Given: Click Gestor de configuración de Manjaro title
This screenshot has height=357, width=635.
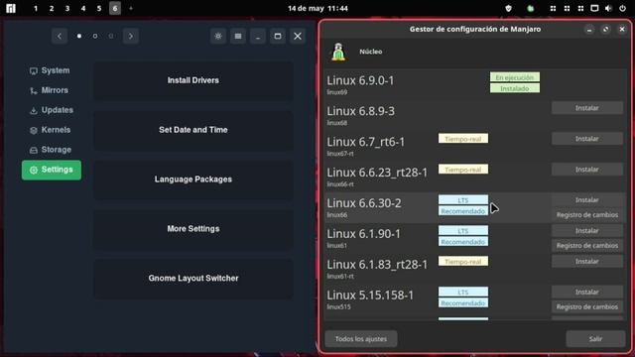Looking at the screenshot, I should [475, 29].
